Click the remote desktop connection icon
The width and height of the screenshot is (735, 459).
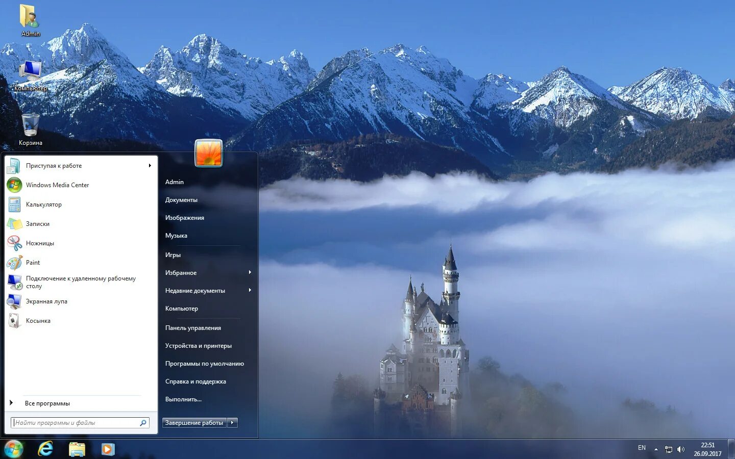[x=14, y=282]
